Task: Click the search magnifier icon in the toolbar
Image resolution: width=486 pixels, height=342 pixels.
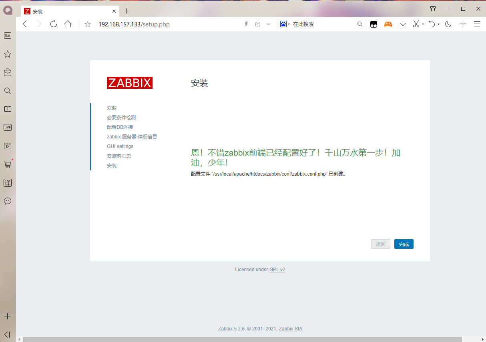Action: pos(360,24)
